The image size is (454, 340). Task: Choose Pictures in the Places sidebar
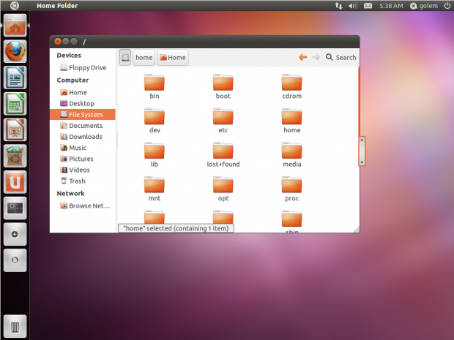tap(81, 159)
